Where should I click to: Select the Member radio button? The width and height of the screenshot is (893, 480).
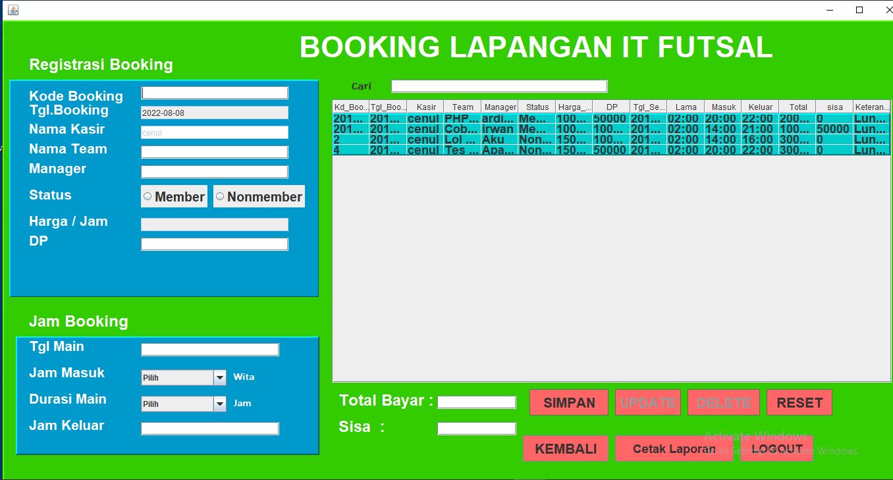point(174,196)
